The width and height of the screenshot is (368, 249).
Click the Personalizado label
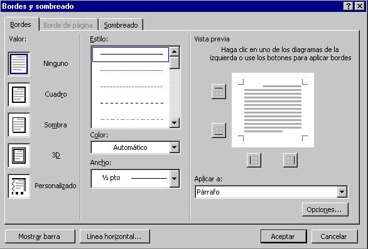coord(55,186)
